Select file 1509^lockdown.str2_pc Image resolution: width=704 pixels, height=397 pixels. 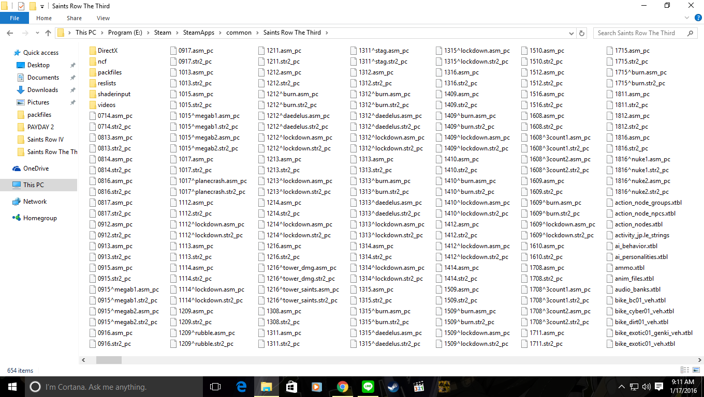click(x=472, y=344)
